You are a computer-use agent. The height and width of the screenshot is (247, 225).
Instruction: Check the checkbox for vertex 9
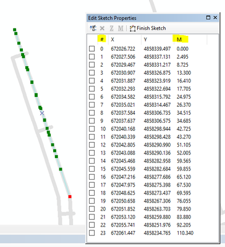pyautogui.click(x=92, y=121)
